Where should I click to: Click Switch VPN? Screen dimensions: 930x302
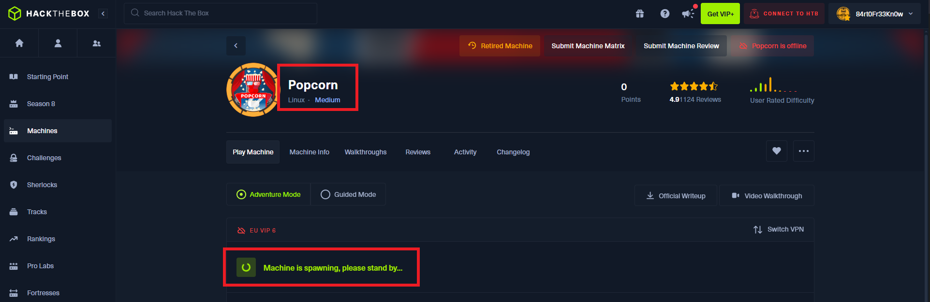coord(779,229)
